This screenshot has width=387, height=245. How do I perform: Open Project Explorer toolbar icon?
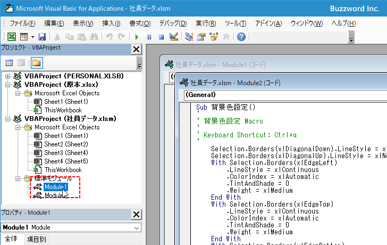[189, 37]
